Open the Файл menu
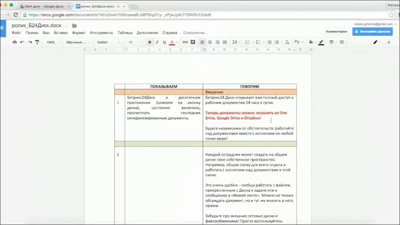This screenshot has width=400, height=225. [16, 32]
